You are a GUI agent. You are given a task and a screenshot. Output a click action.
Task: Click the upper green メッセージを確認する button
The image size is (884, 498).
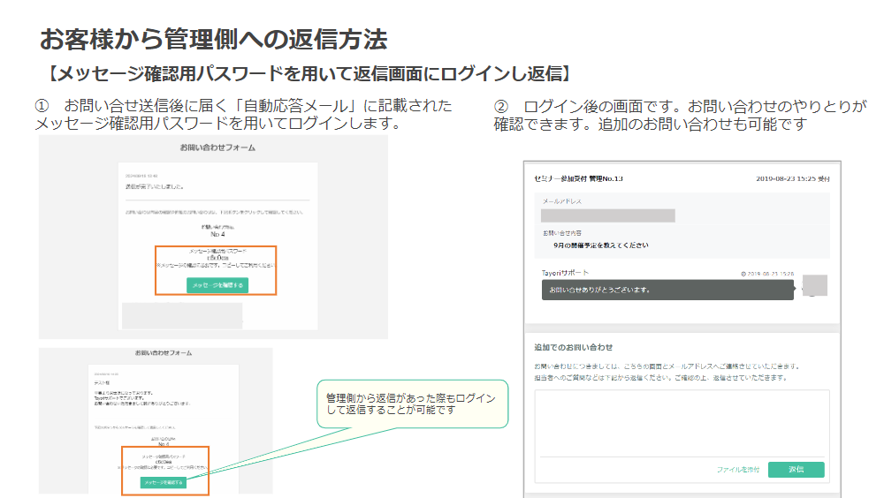(x=217, y=284)
